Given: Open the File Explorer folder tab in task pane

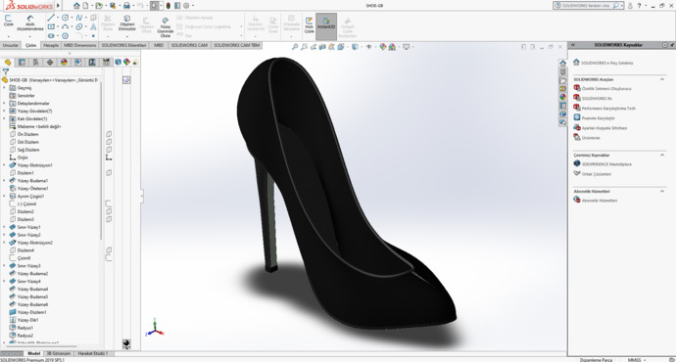Looking at the screenshot, I should 562,80.
